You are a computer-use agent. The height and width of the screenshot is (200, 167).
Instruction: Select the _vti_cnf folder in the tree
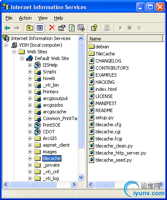51,172
